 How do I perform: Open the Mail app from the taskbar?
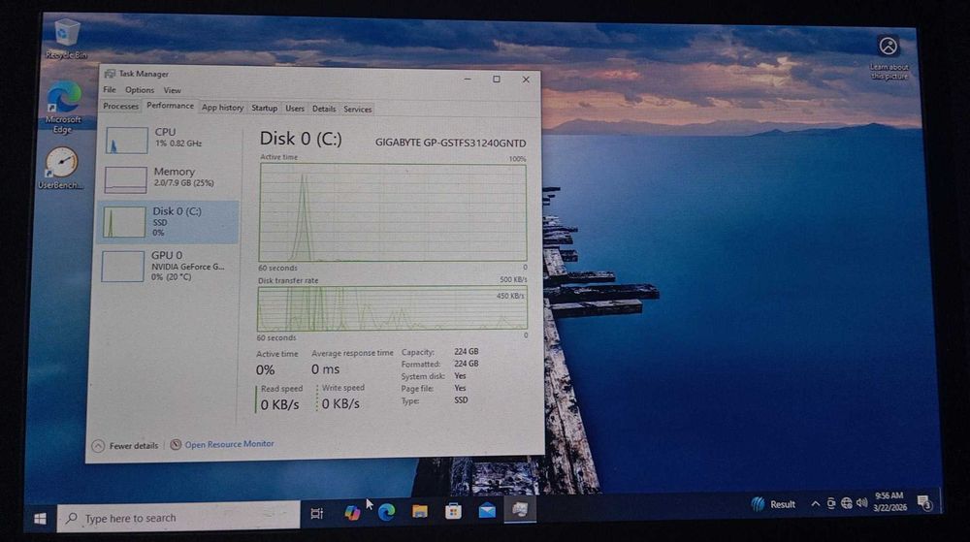[487, 510]
